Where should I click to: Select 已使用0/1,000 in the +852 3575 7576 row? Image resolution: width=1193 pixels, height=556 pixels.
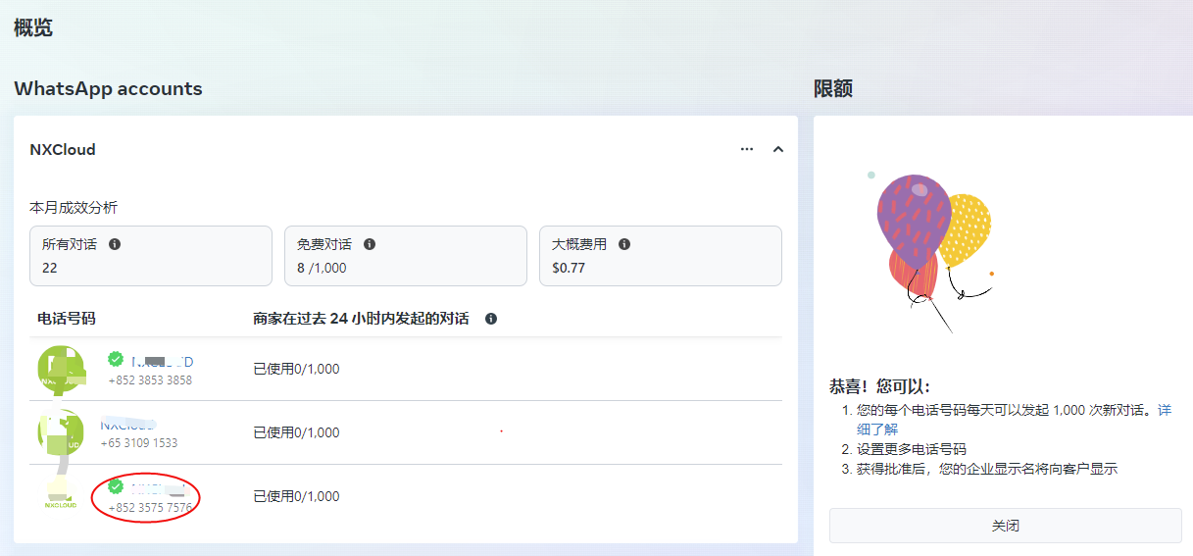pos(296,496)
